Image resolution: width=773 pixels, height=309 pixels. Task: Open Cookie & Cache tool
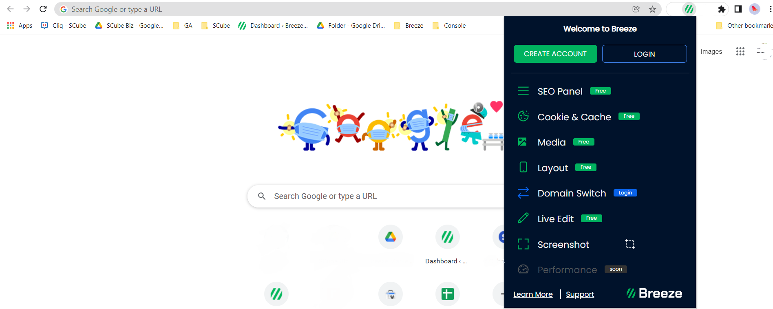(574, 117)
